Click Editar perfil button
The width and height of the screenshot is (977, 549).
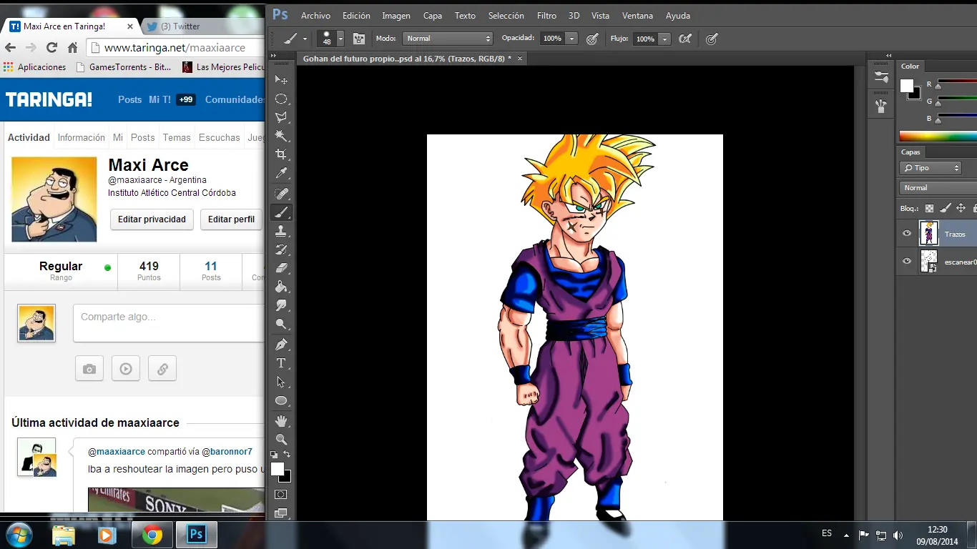231,219
